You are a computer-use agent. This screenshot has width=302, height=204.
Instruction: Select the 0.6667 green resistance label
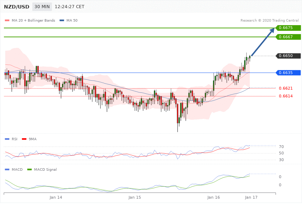[288, 37]
